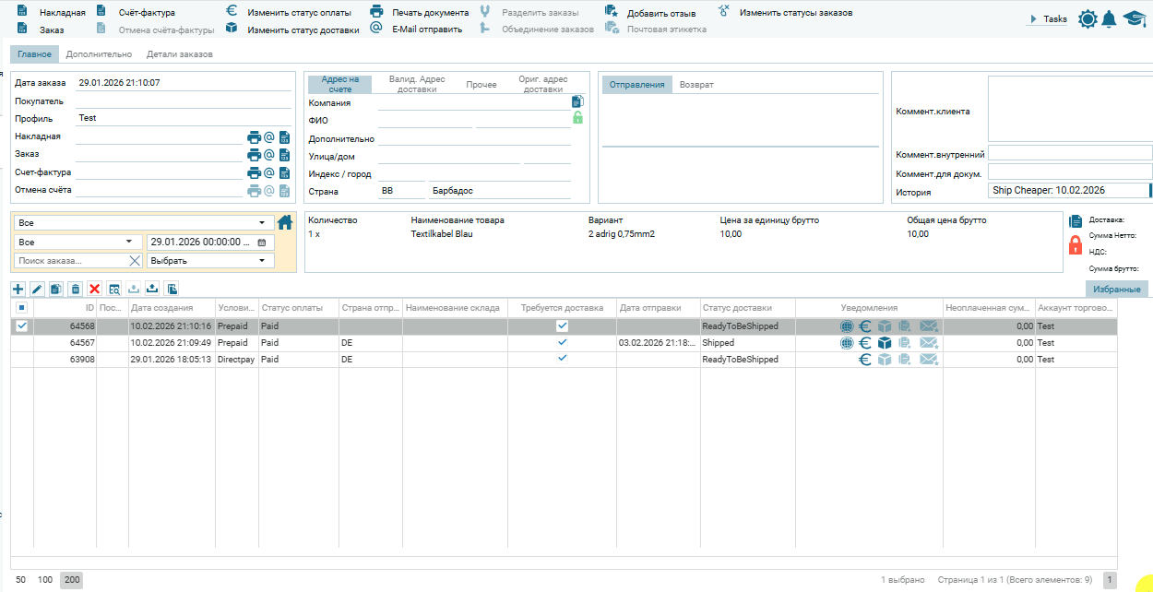This screenshot has width=1153, height=592.
Task: Click the trash bin icon in grid toolbar
Action: pos(76,289)
